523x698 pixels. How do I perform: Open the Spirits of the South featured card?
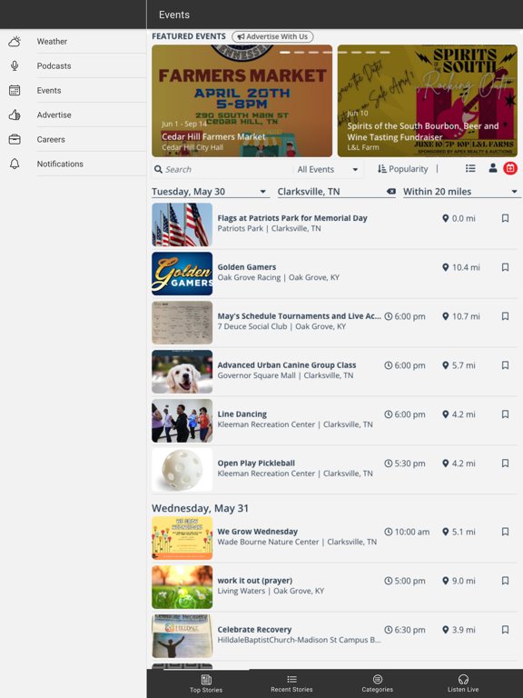pos(428,101)
